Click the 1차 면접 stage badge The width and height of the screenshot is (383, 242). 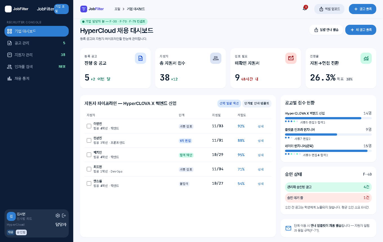185,141
